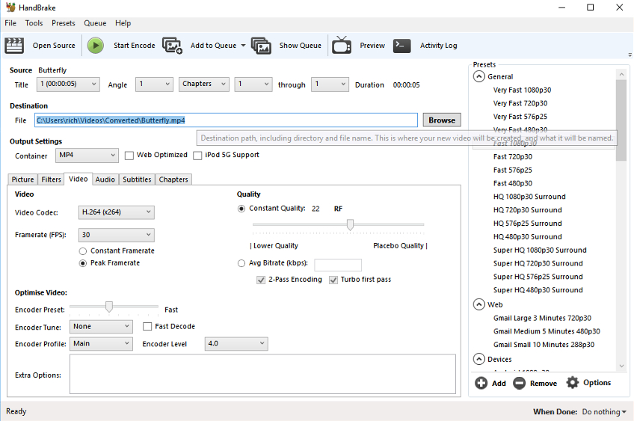Toggle the 2-Pass Encoding checkbox
634x421 pixels.
click(261, 280)
